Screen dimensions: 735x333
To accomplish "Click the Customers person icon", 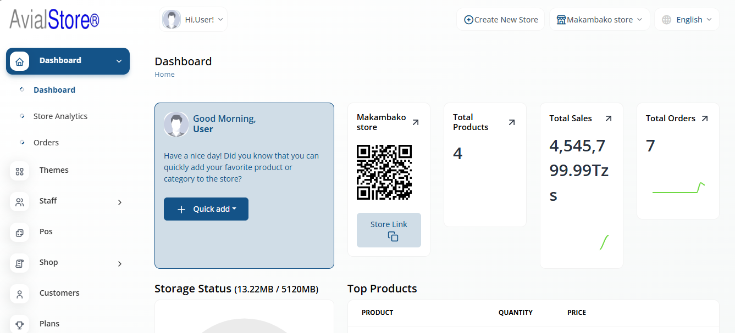I will (x=20, y=294).
